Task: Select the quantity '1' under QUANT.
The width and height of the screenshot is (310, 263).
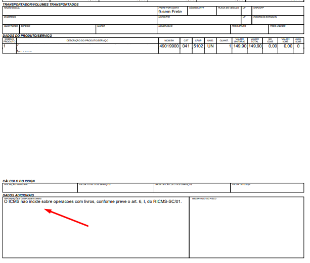Action: pos(230,46)
